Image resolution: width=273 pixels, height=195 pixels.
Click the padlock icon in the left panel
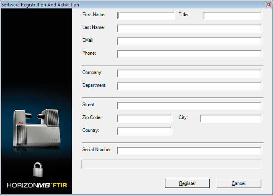coord(37,169)
